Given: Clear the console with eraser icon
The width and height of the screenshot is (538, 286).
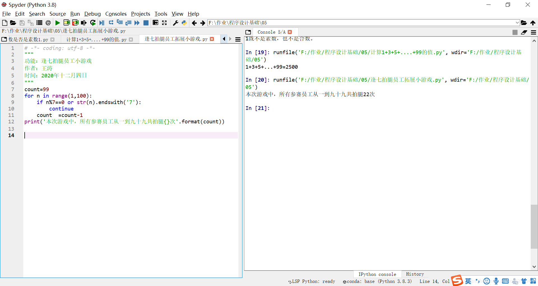Looking at the screenshot, I should pos(524,32).
